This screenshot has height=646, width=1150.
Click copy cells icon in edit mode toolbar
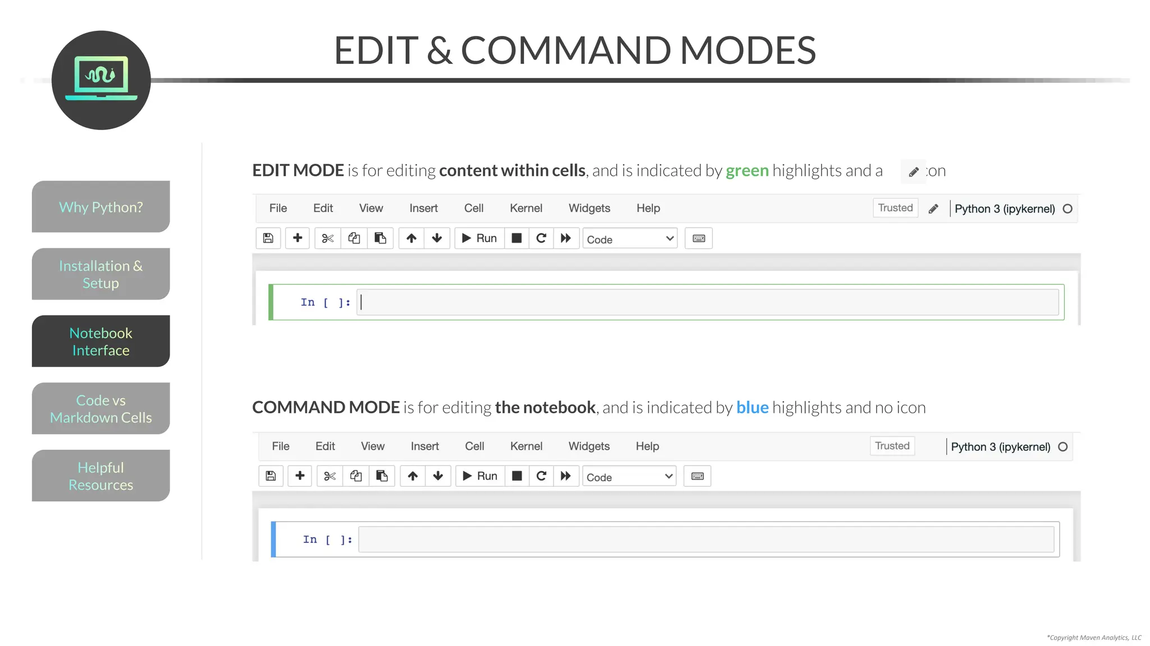pos(354,238)
